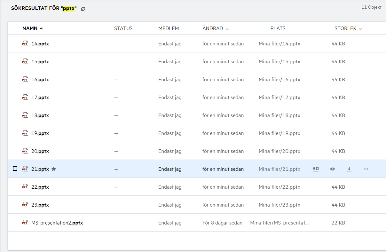Expand the ÄNDRAD column sort chevron
The image size is (386, 252).
(x=227, y=29)
